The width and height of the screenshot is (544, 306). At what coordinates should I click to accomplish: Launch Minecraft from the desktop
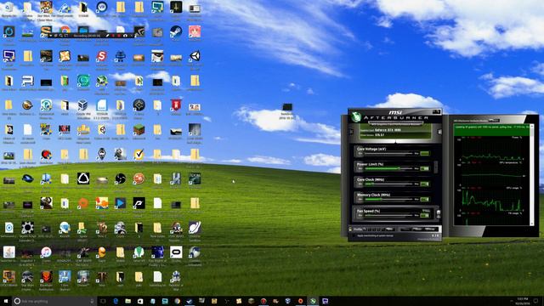[x=139, y=130]
